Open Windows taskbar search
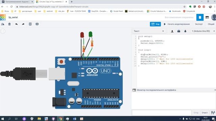 (9, 119)
